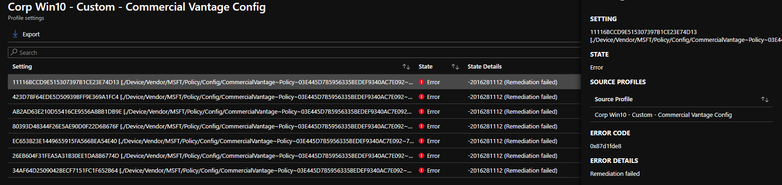Open source profile Corp Win10 Commercial Vantage Config
Viewport: 782px width, 185px height.
[x=663, y=115]
